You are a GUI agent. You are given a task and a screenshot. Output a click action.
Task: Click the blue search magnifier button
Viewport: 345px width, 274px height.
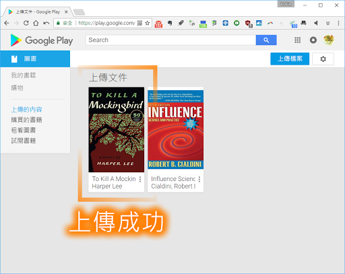coord(266,40)
